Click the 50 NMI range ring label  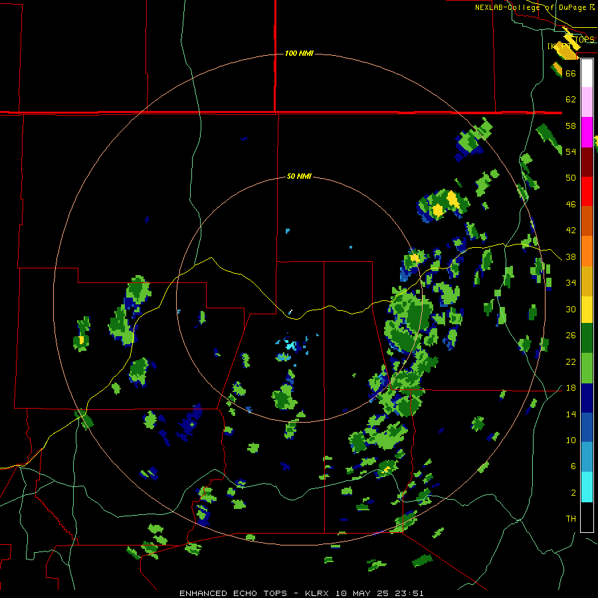point(299,176)
